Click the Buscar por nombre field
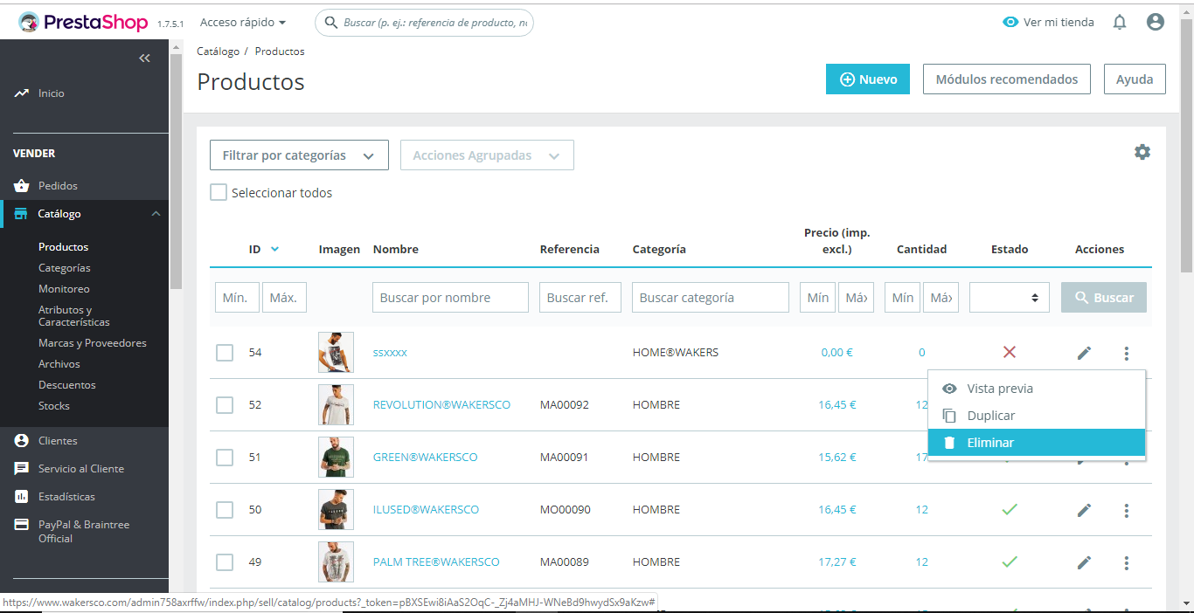Viewport: 1194px width, 613px height. [x=451, y=298]
